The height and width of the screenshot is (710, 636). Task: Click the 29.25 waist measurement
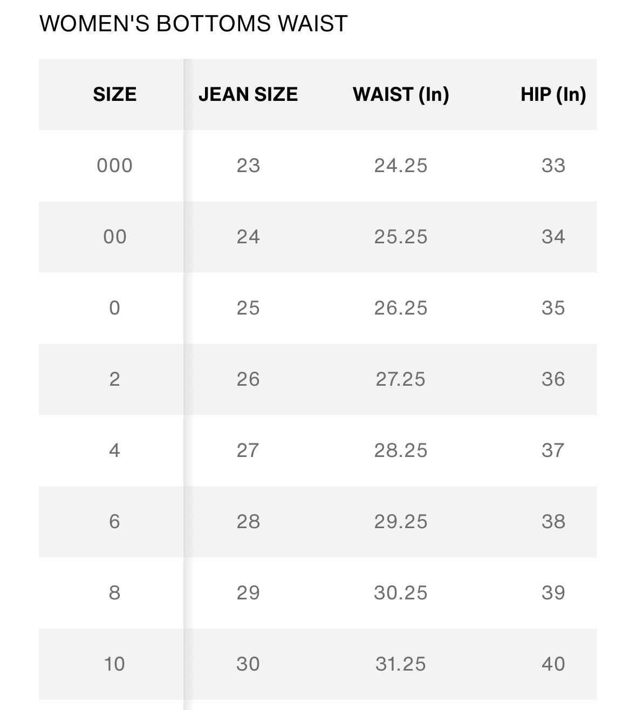[x=401, y=522]
